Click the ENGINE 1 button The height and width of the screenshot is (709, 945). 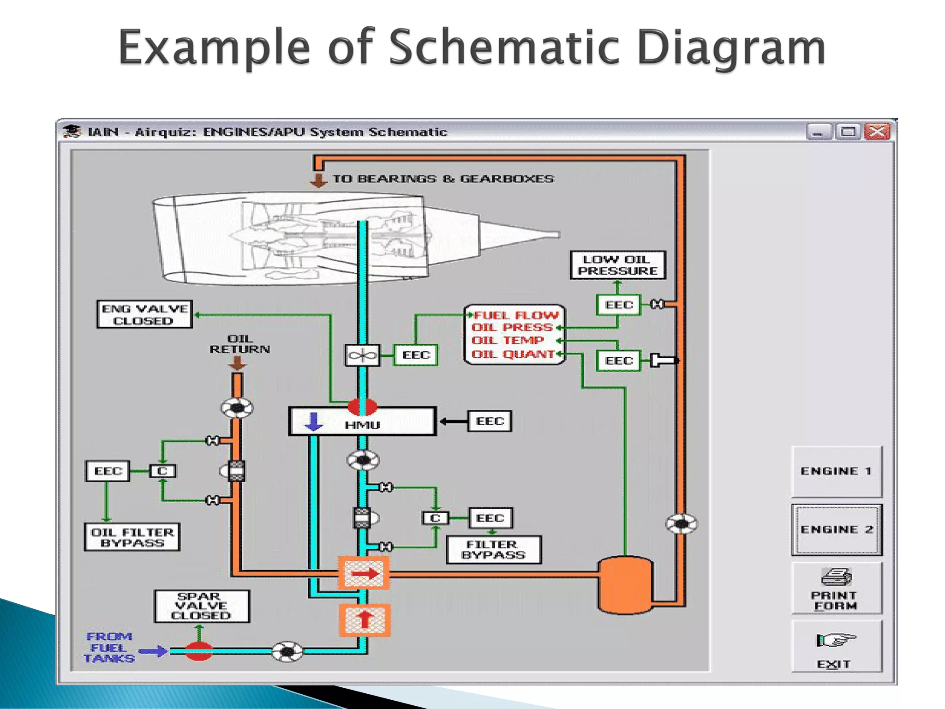click(x=836, y=471)
